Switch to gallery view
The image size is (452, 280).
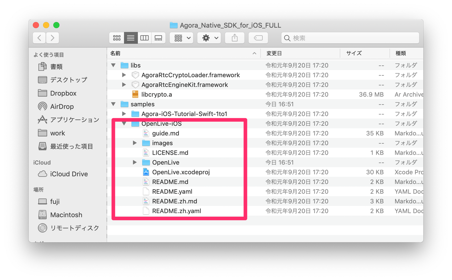(158, 38)
